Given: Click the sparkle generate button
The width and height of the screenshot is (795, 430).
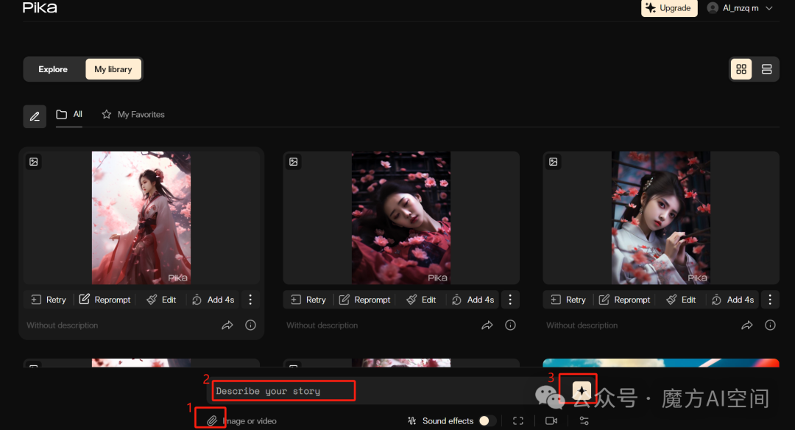Looking at the screenshot, I should [x=582, y=390].
